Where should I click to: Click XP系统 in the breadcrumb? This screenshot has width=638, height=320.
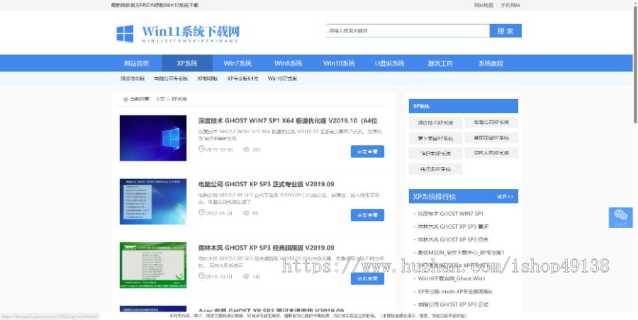point(179,99)
